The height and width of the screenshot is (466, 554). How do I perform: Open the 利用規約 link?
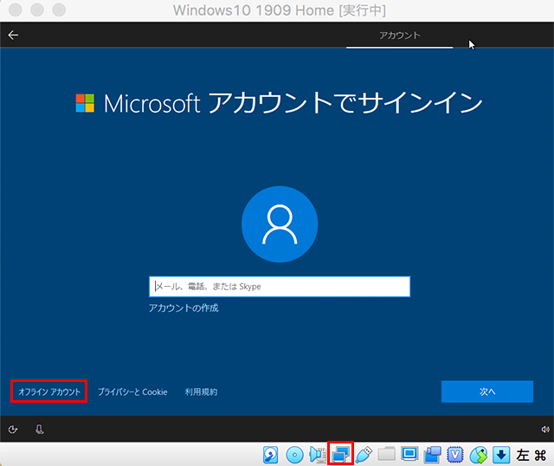click(201, 392)
